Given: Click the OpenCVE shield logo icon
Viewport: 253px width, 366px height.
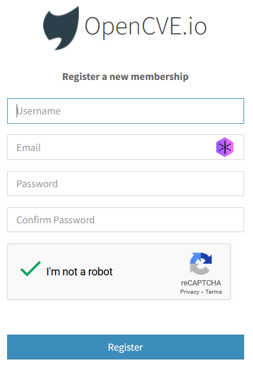Looking at the screenshot, I should [61, 28].
